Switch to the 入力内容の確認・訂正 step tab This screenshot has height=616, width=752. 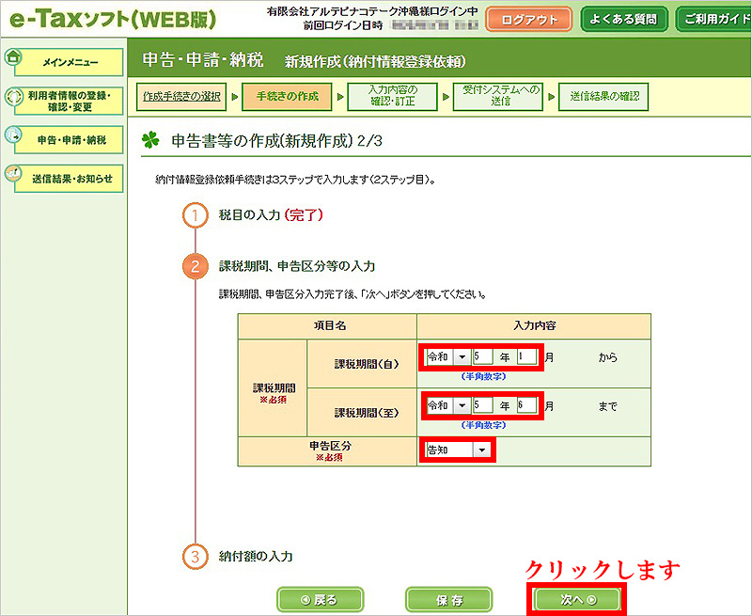(x=394, y=95)
